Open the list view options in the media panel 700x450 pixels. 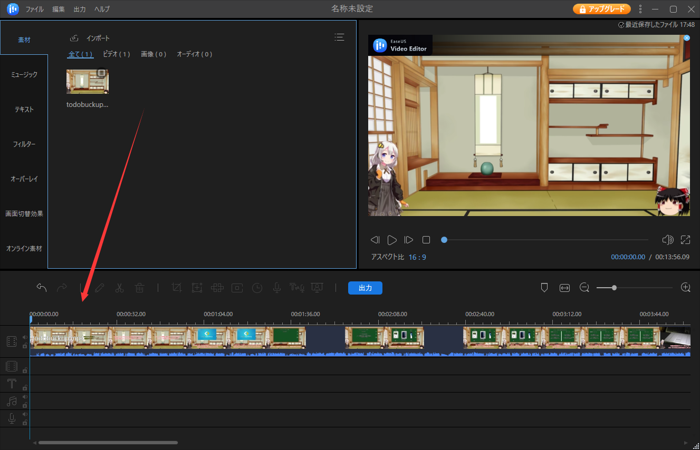click(340, 37)
